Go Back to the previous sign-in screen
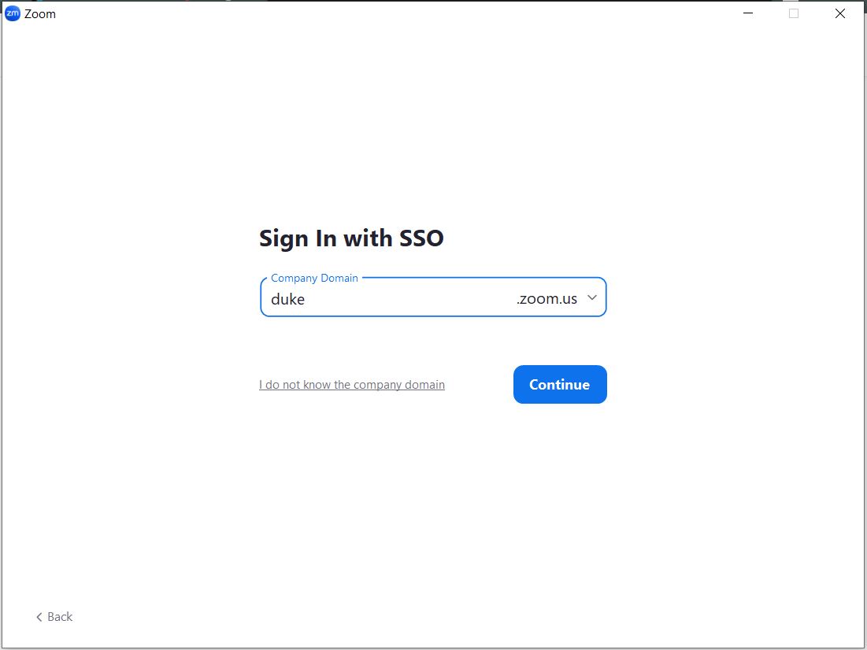The image size is (867, 650). (x=54, y=617)
